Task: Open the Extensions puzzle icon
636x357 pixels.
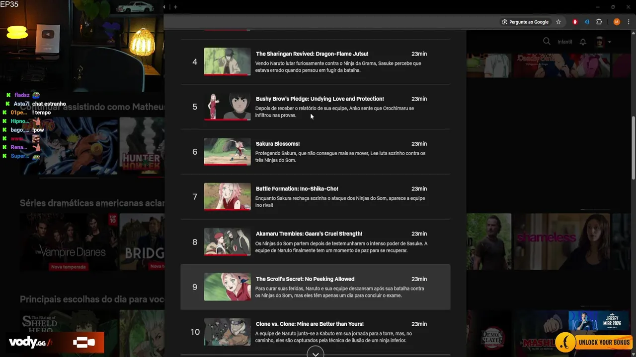Action: pos(599,22)
